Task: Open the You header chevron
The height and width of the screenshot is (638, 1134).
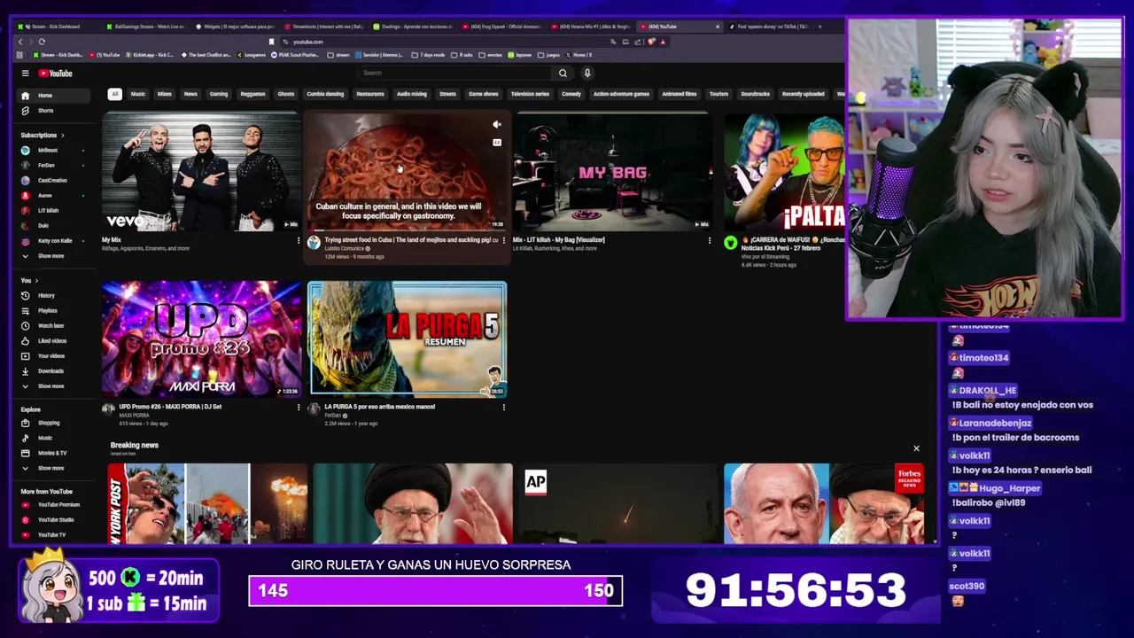Action: [x=35, y=281]
